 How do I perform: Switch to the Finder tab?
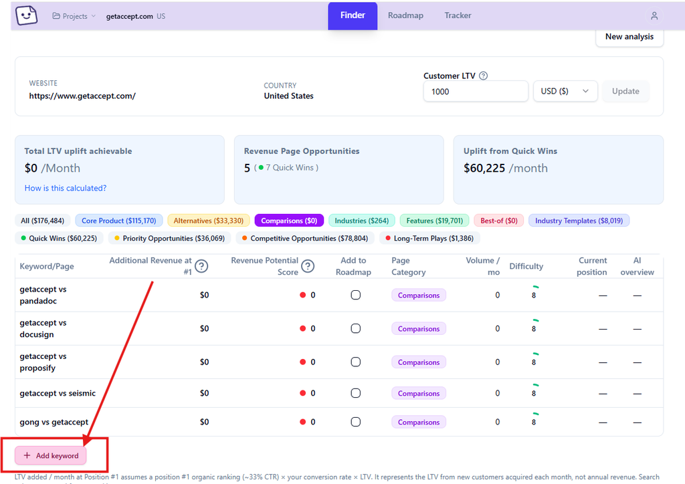pos(353,15)
